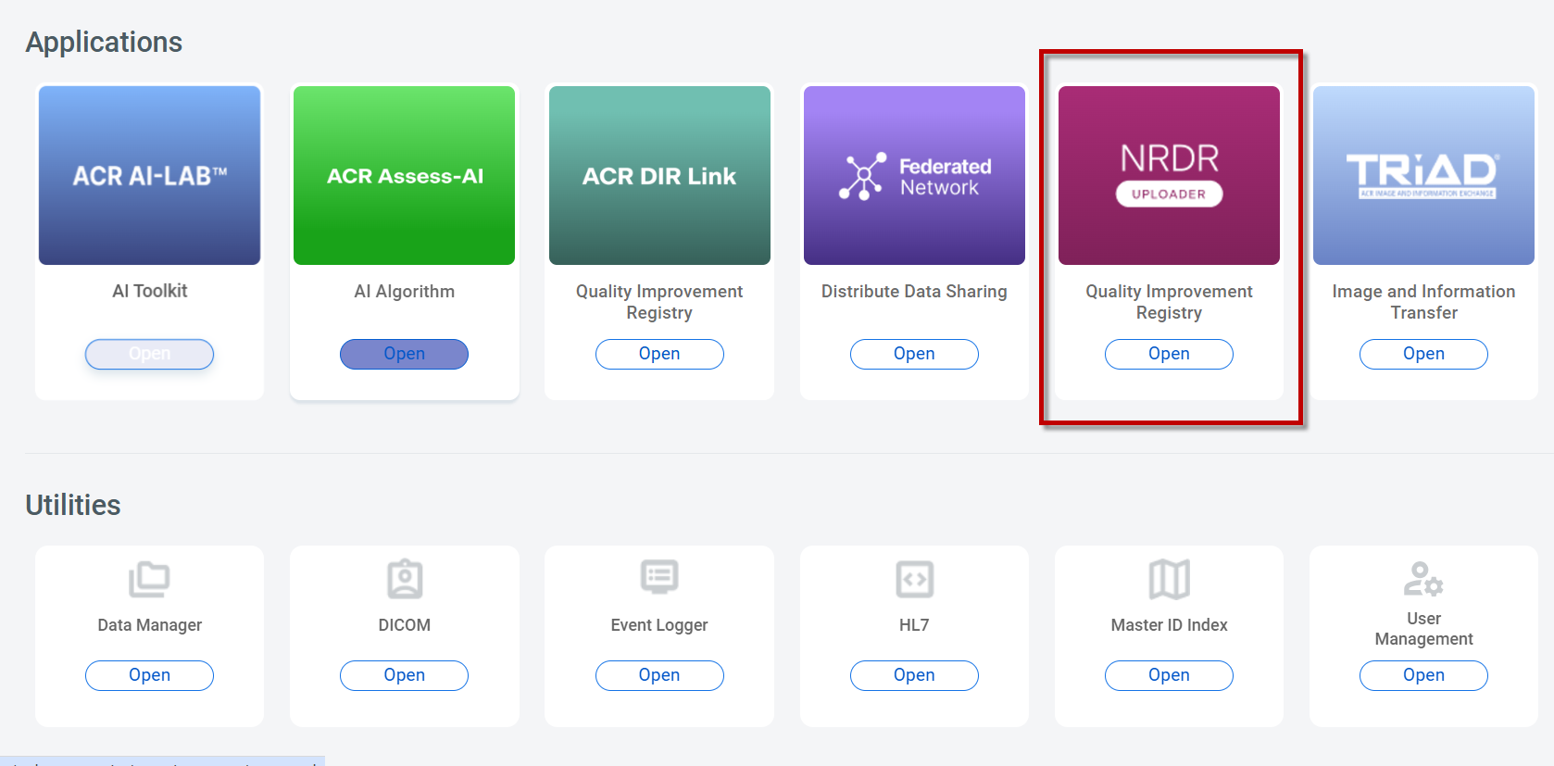This screenshot has height=766, width=1554.
Task: Click the Master ID Index map icon
Action: coord(1169,580)
